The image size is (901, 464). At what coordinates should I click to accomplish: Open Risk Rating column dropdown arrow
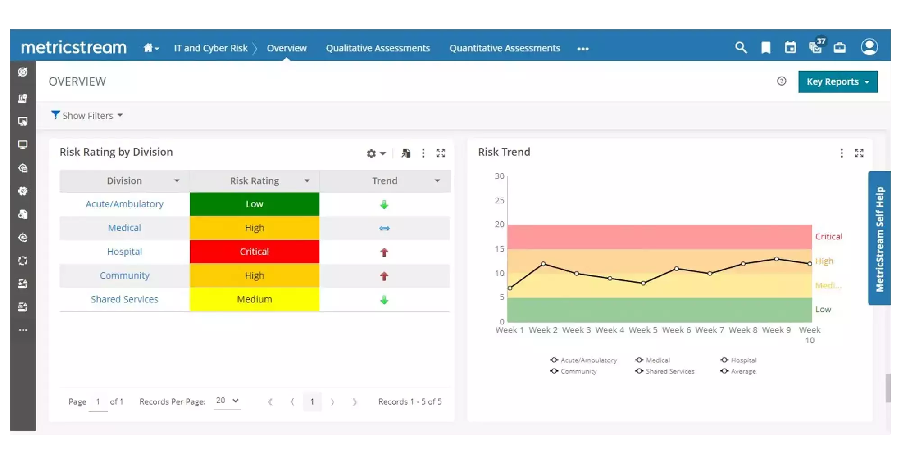pos(307,181)
